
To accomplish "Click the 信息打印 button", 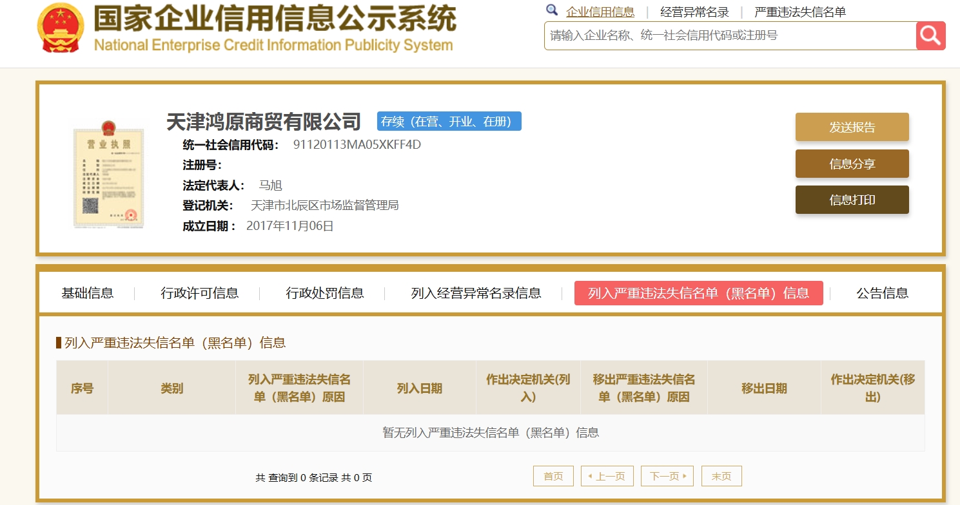I will (x=852, y=200).
